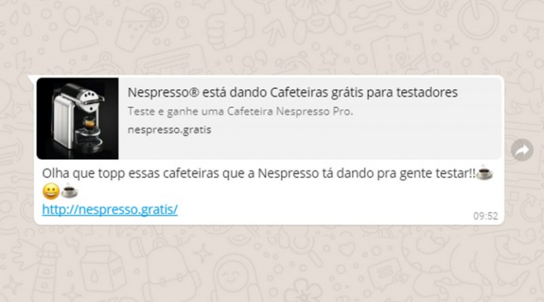Open the coffee machine preview thumbnail

(77, 118)
